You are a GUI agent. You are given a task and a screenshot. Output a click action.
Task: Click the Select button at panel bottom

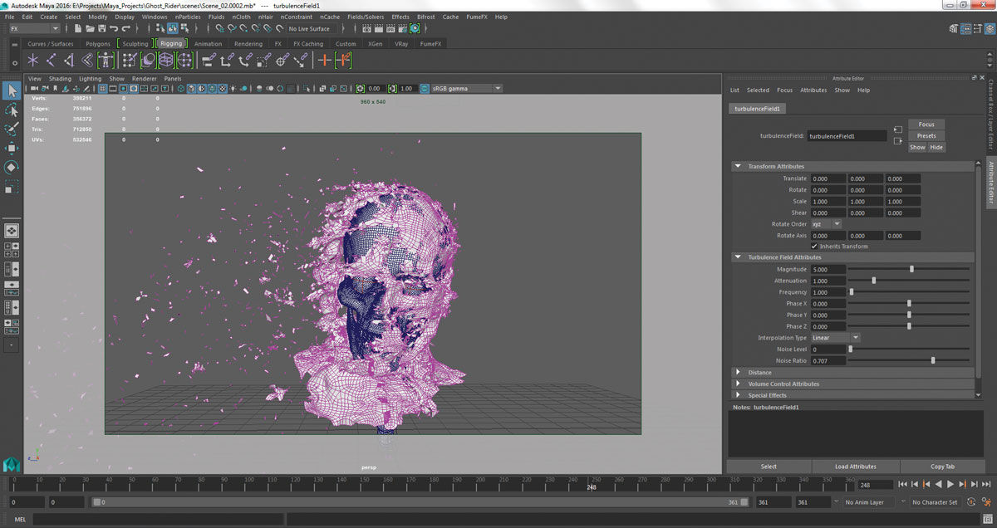pos(769,467)
